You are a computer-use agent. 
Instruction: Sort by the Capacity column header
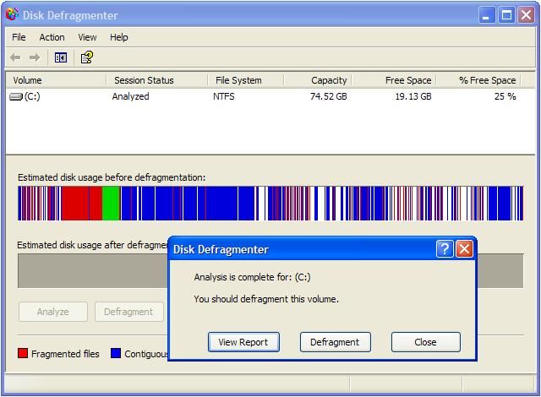point(318,80)
